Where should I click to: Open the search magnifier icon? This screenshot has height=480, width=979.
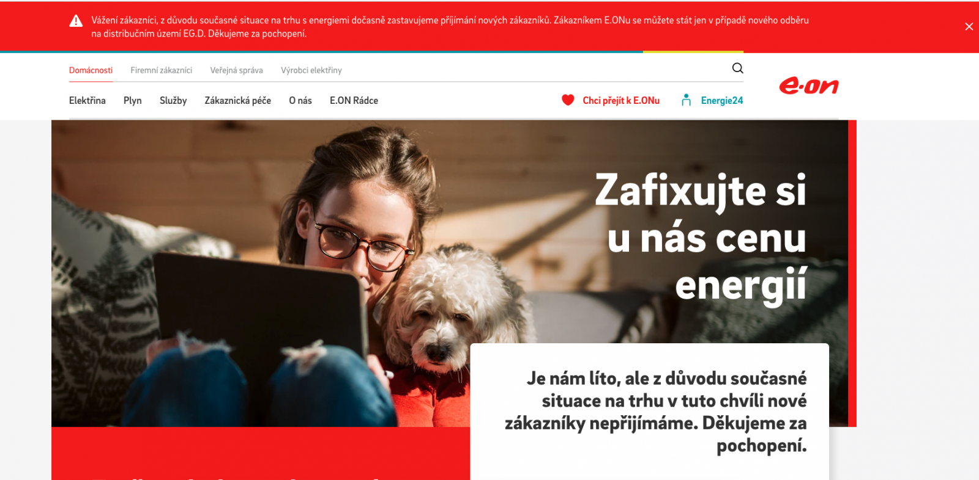pyautogui.click(x=737, y=68)
